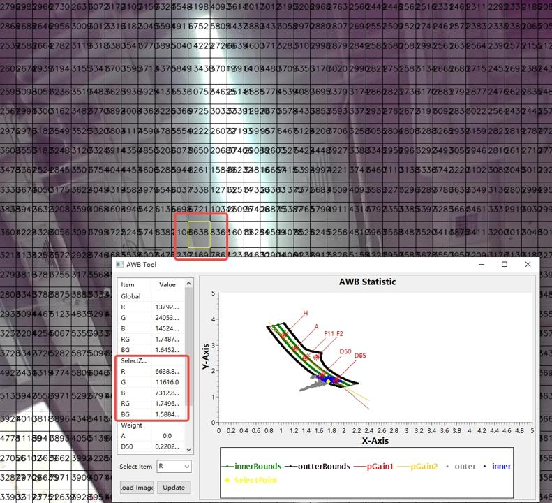Select the BG row with value 1.5884
552x503 pixels.
[151, 414]
